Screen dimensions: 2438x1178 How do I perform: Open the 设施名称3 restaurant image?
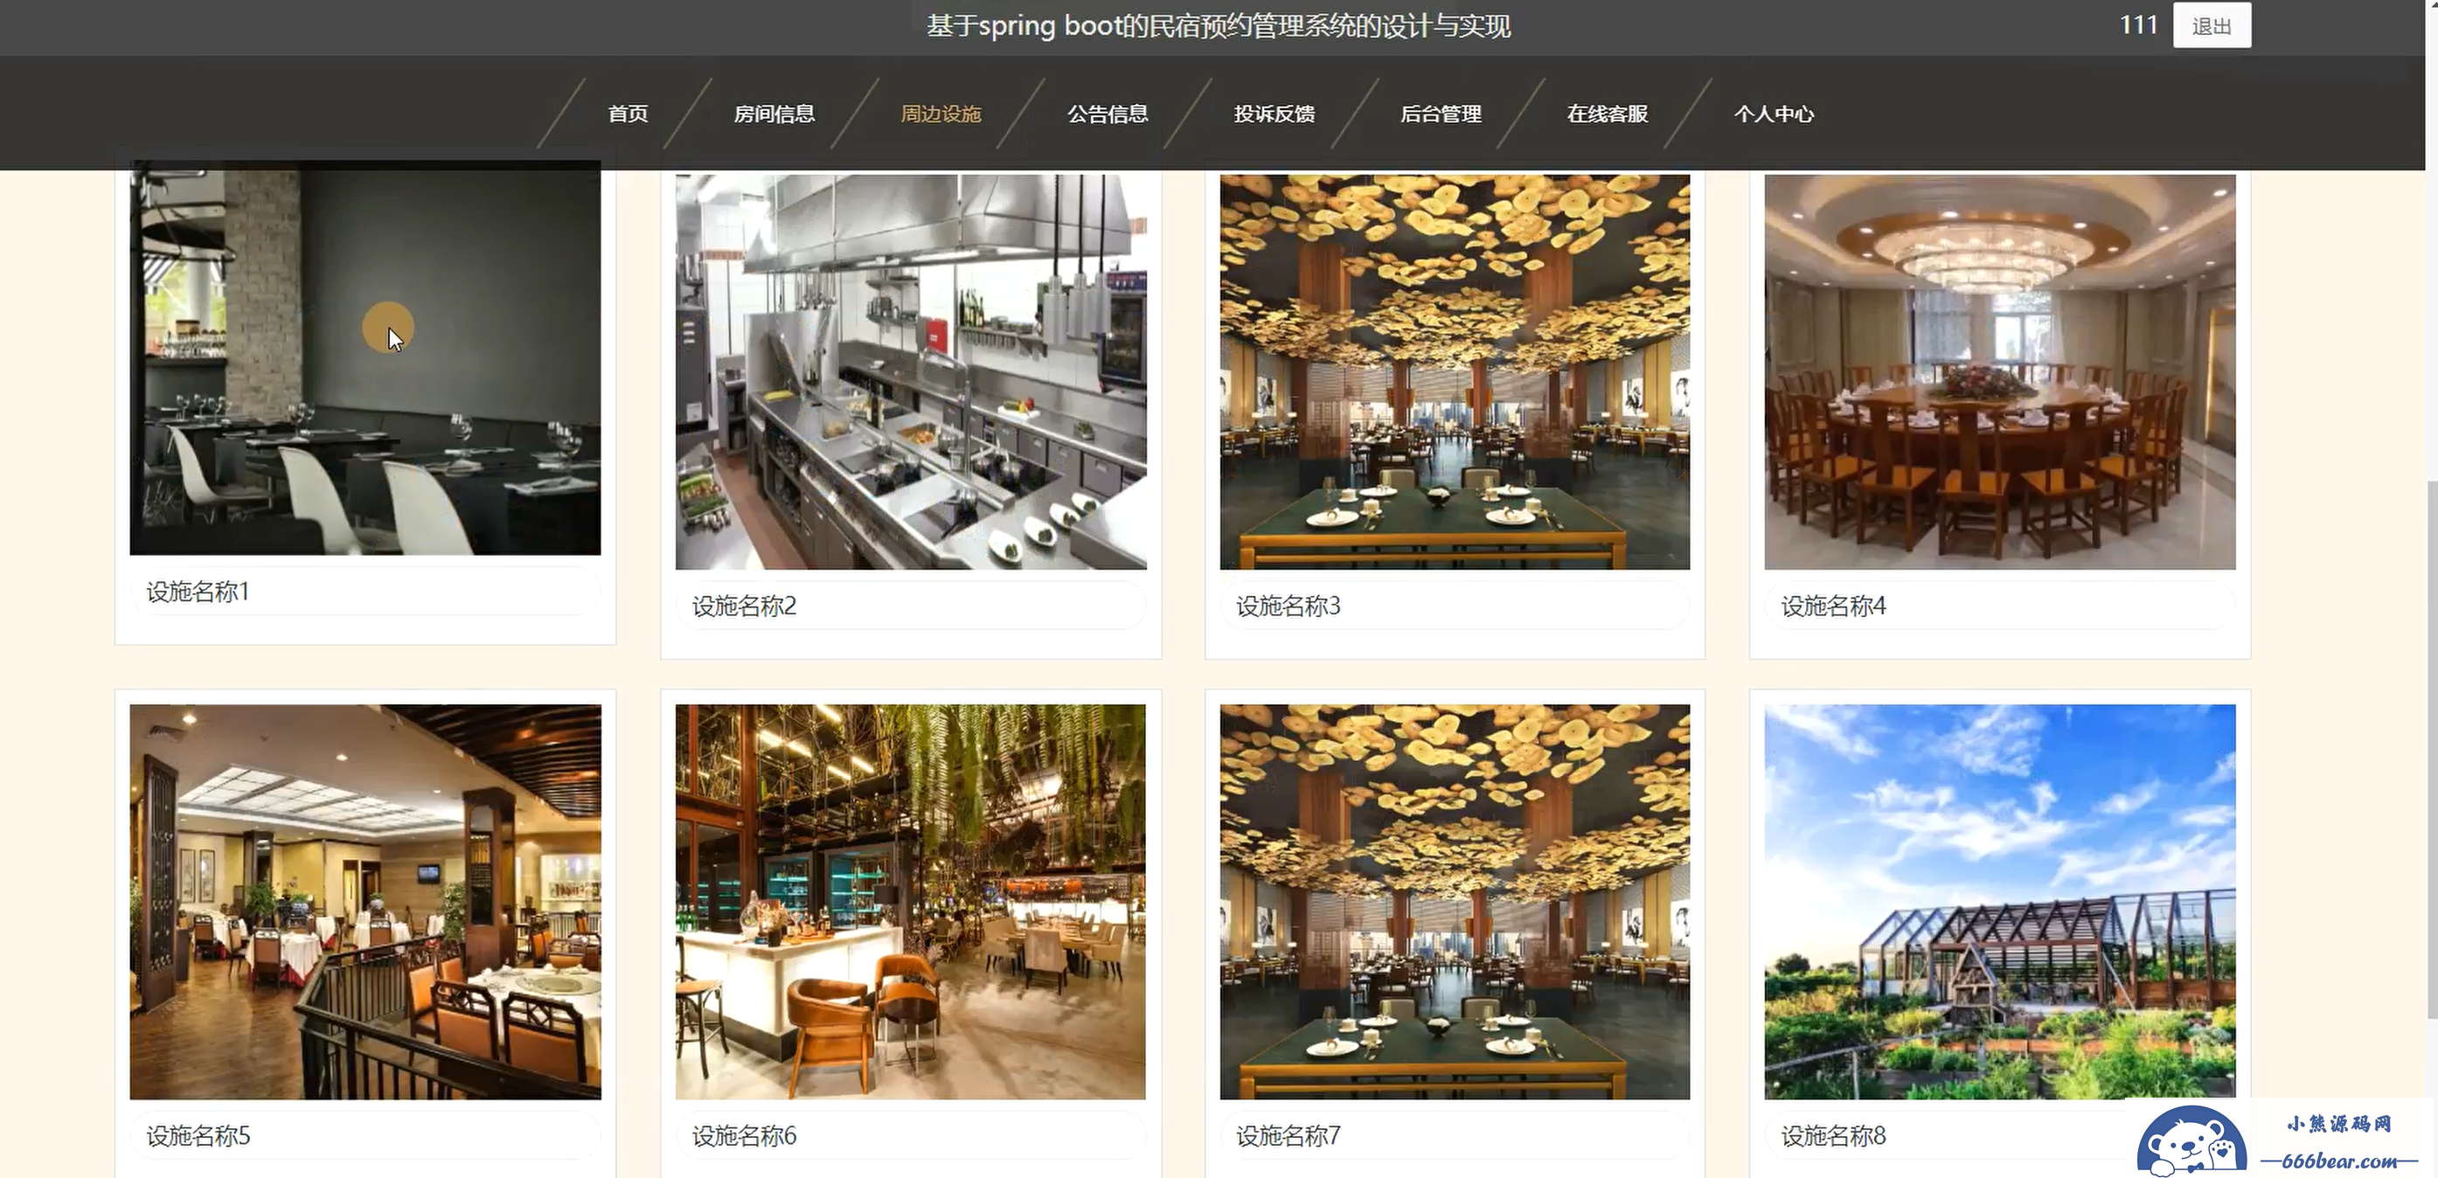click(1455, 372)
